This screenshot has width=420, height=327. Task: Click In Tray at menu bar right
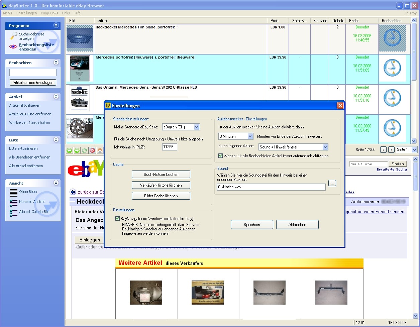point(411,13)
